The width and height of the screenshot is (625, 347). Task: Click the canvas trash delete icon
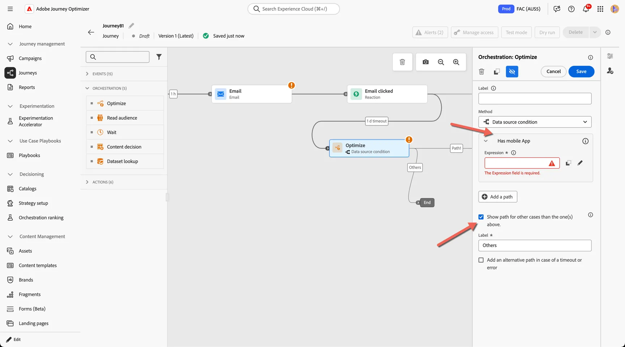402,62
